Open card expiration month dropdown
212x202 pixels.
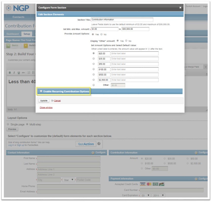pyautogui.click(x=145, y=195)
